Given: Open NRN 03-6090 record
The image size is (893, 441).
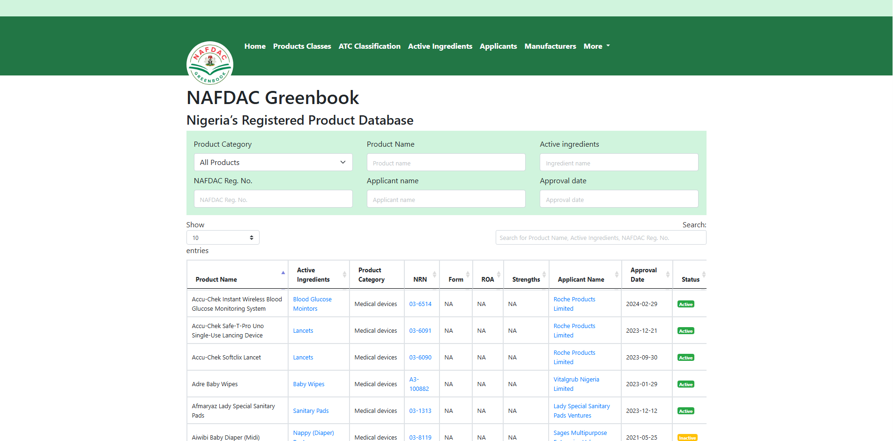Looking at the screenshot, I should [x=420, y=357].
